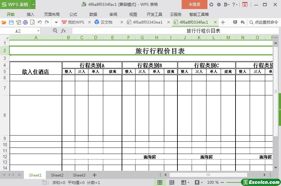Switch to Normal view icon in status bar
Screen dimensions: 281x186
point(160,182)
